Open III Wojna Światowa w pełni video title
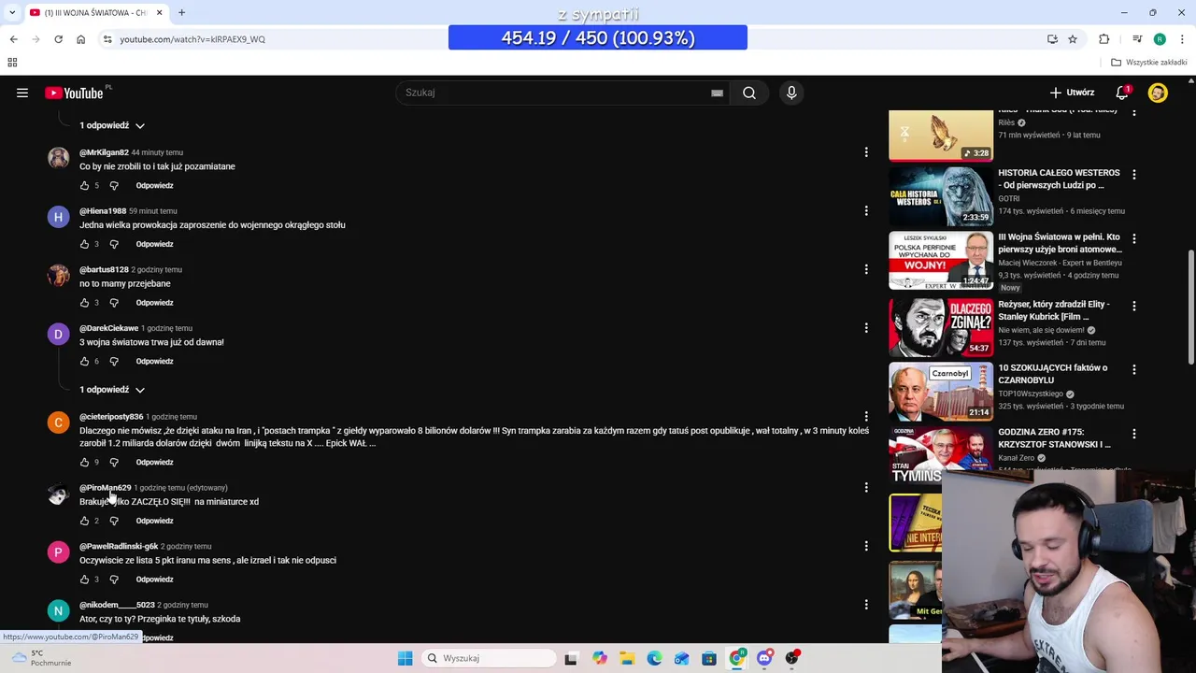Image resolution: width=1196 pixels, height=673 pixels. (1060, 243)
